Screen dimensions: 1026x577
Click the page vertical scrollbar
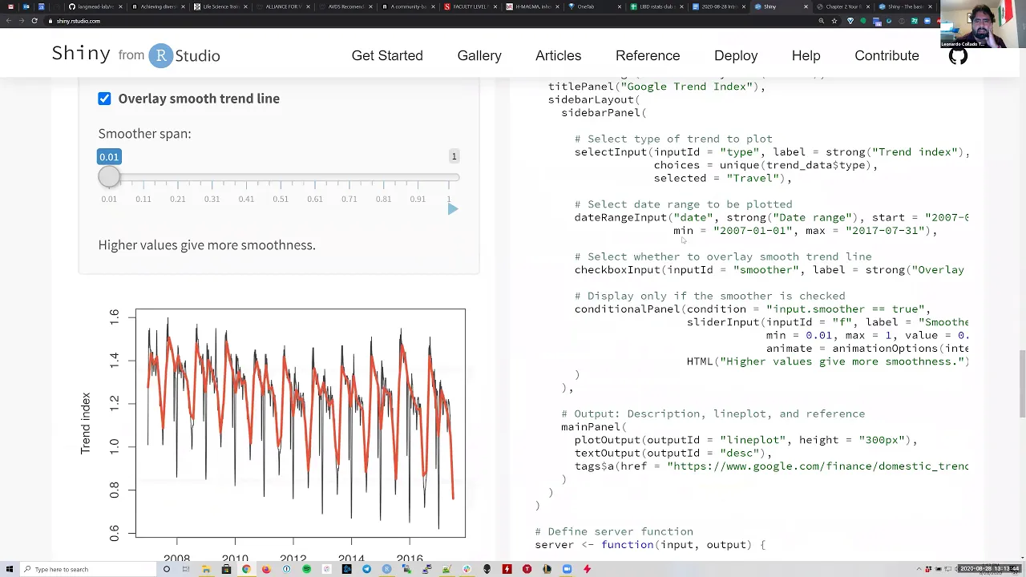(x=1021, y=321)
